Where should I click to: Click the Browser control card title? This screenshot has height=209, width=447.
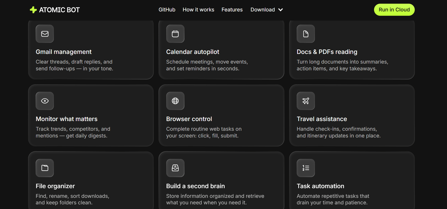pos(189,119)
